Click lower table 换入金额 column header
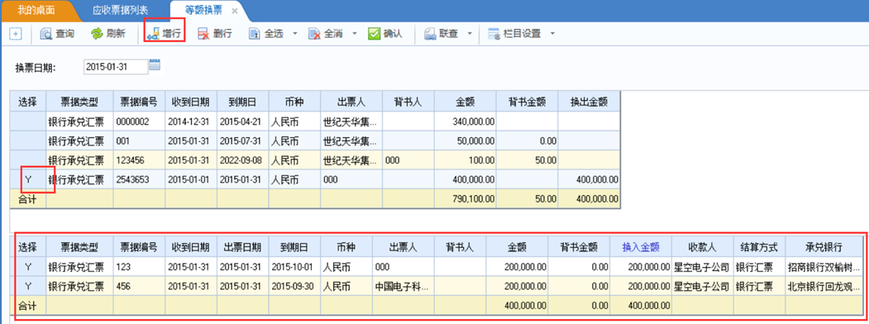869x324 pixels. (x=640, y=246)
